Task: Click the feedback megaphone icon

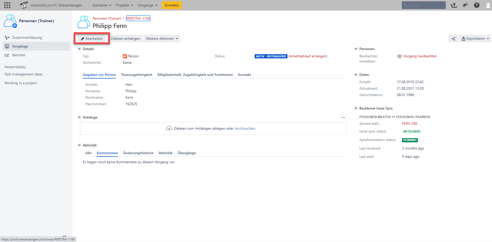Action: pos(465,5)
